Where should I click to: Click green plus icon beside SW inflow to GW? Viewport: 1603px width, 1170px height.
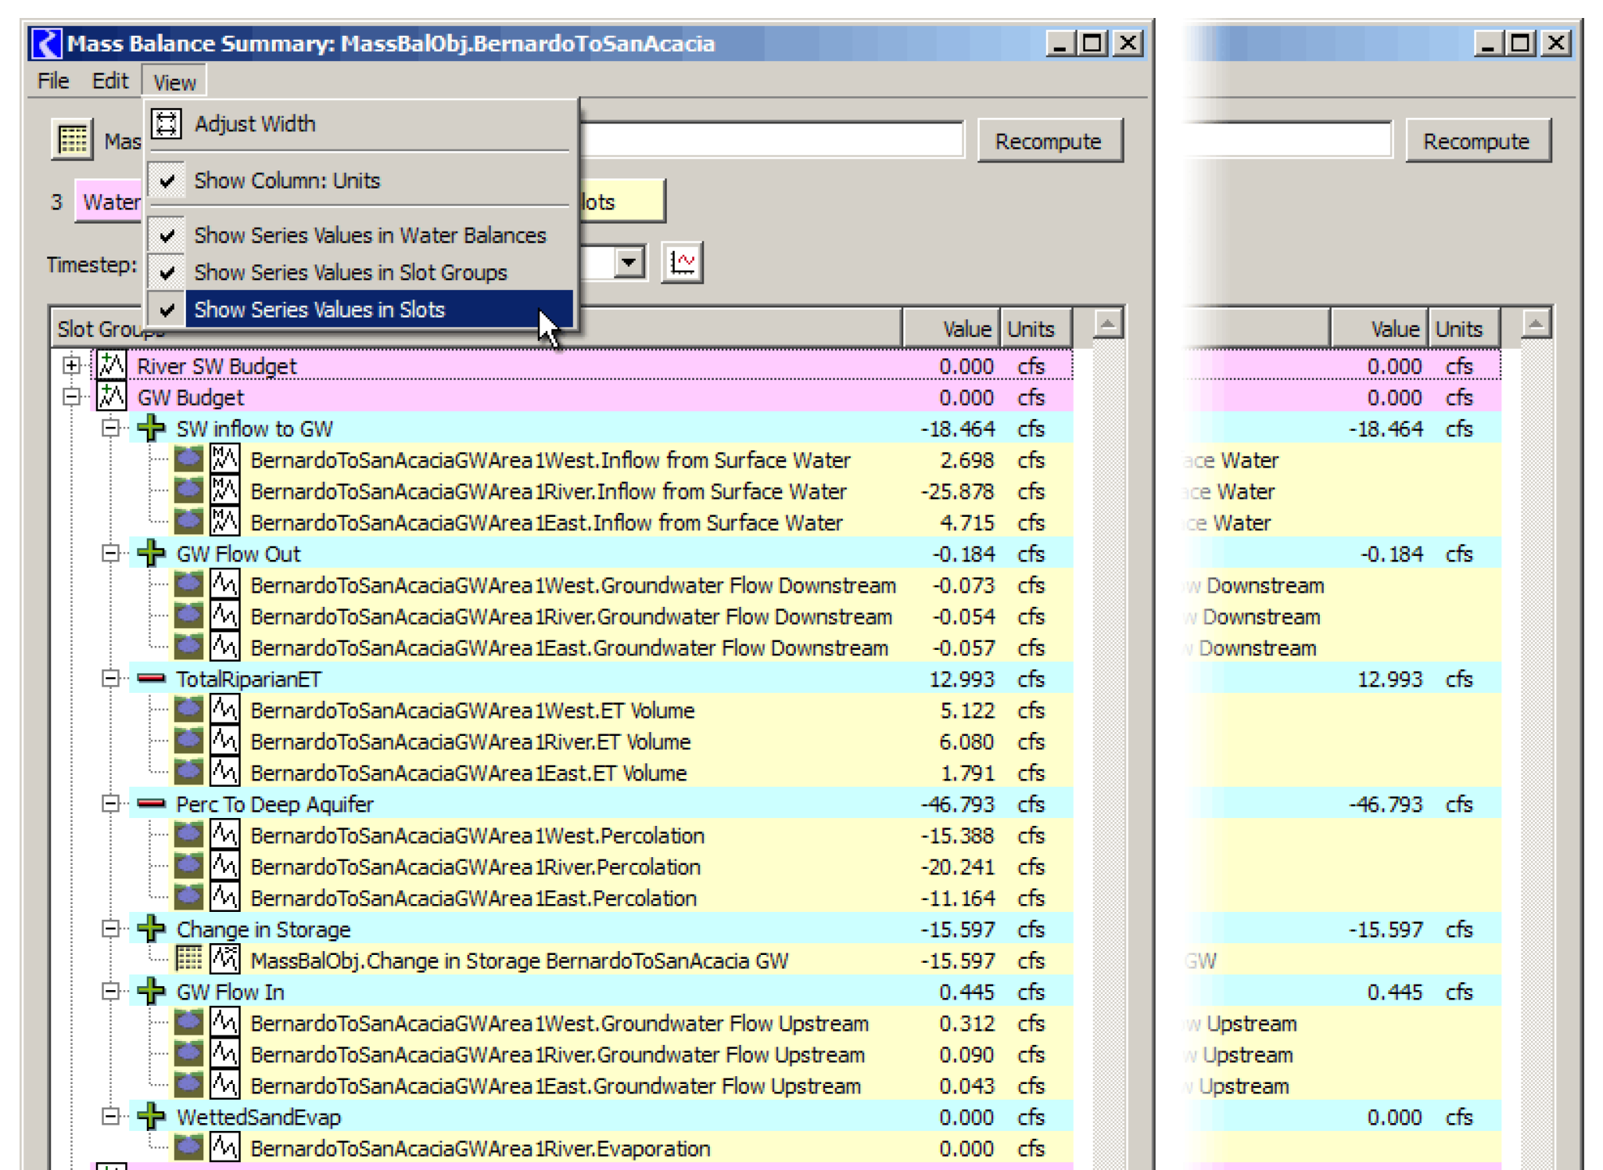151,429
